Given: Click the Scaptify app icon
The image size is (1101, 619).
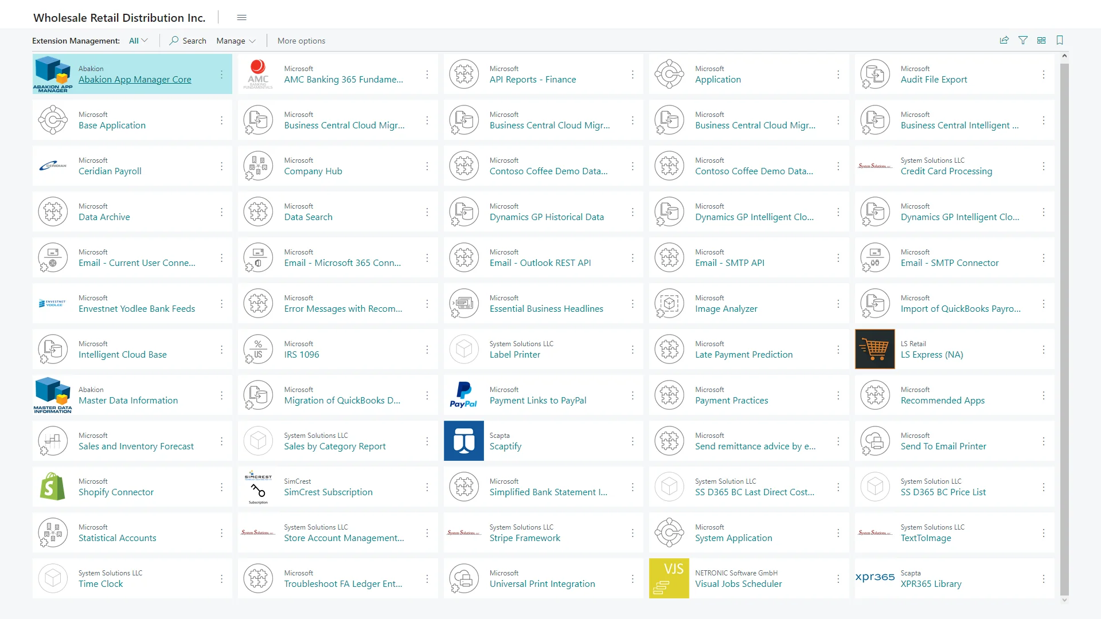Looking at the screenshot, I should tap(463, 441).
